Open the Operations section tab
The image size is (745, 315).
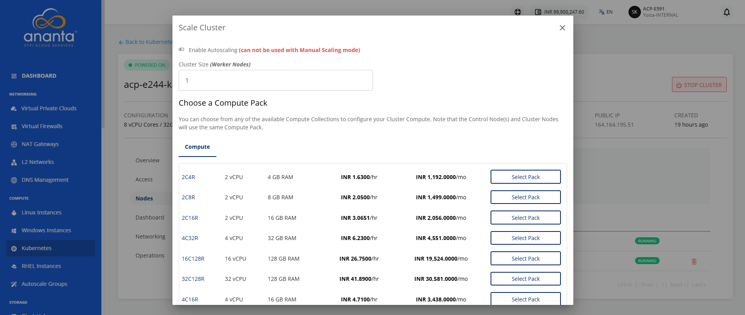point(150,256)
